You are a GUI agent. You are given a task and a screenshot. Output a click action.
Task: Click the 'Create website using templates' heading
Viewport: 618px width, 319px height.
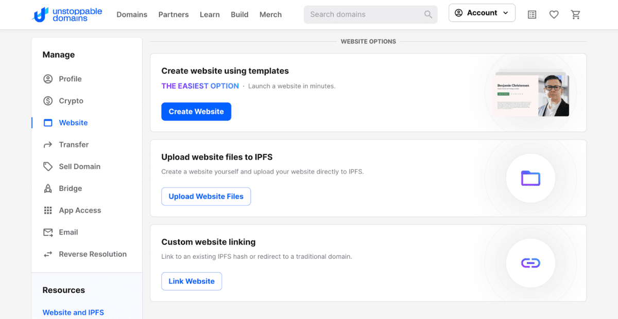[x=225, y=71]
